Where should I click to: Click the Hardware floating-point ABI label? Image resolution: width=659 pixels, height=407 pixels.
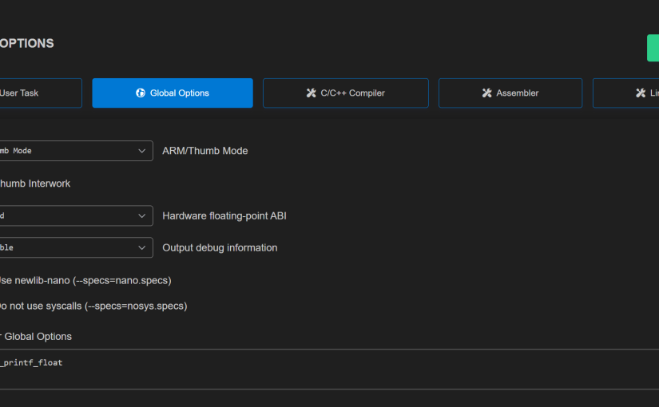tap(224, 215)
